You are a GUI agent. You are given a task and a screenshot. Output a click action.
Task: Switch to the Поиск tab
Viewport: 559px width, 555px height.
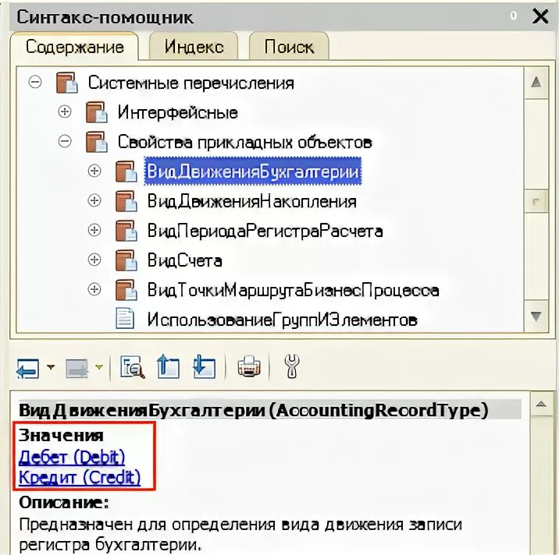point(289,47)
